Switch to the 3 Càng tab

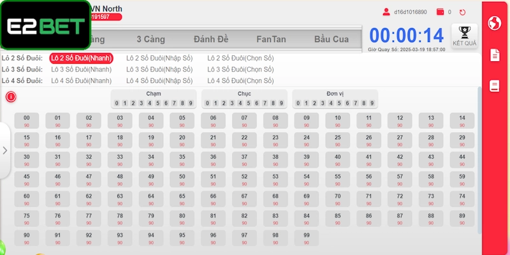coord(150,40)
